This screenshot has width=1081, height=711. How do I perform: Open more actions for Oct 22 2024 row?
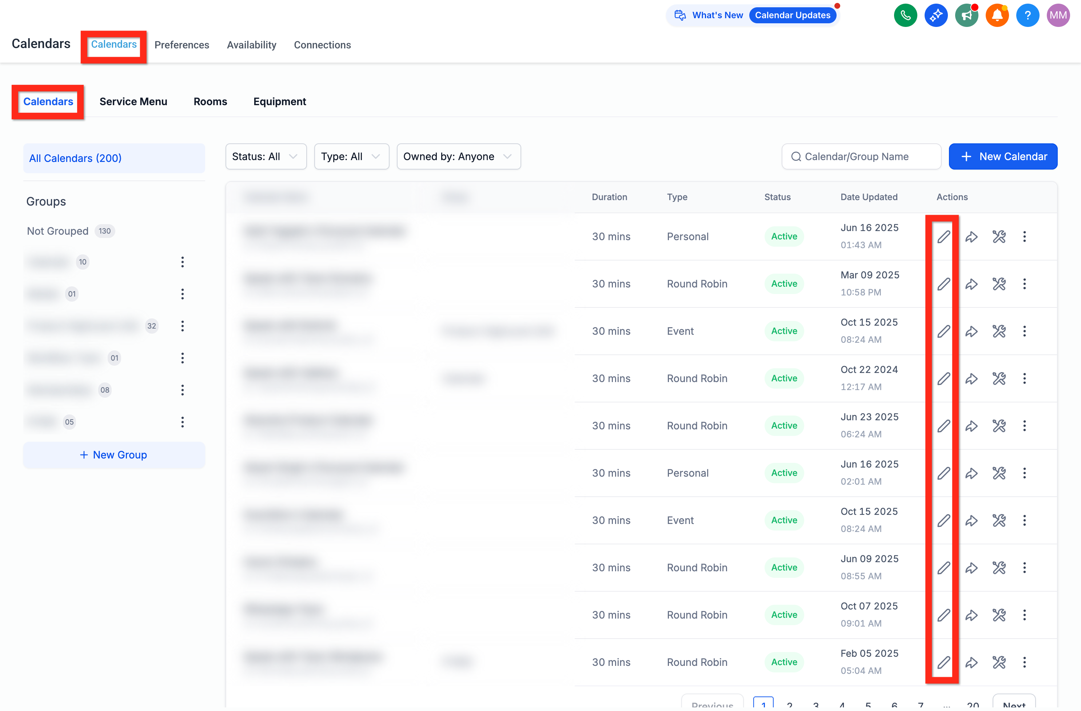click(x=1024, y=379)
